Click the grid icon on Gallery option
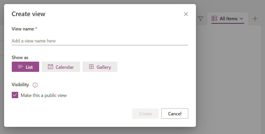 tap(91, 66)
